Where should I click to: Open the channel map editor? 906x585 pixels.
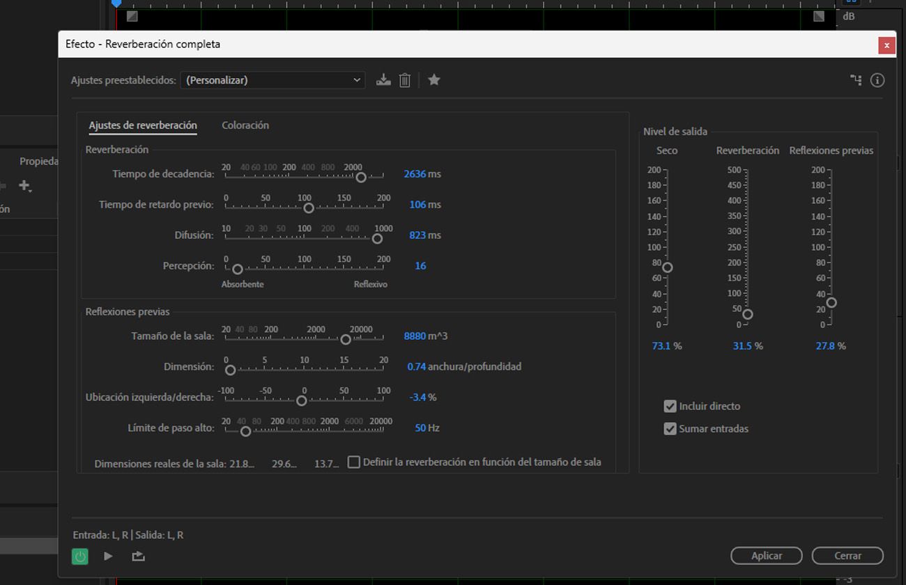click(855, 79)
